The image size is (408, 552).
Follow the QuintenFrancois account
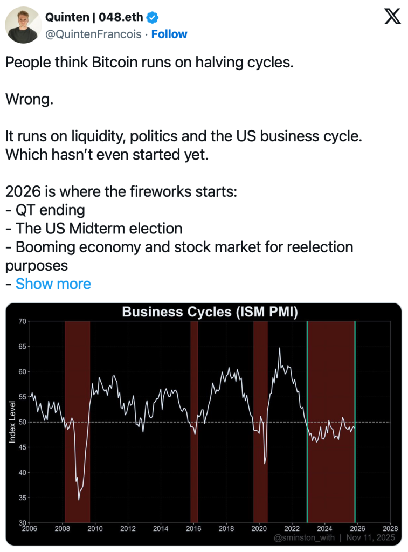click(x=169, y=34)
